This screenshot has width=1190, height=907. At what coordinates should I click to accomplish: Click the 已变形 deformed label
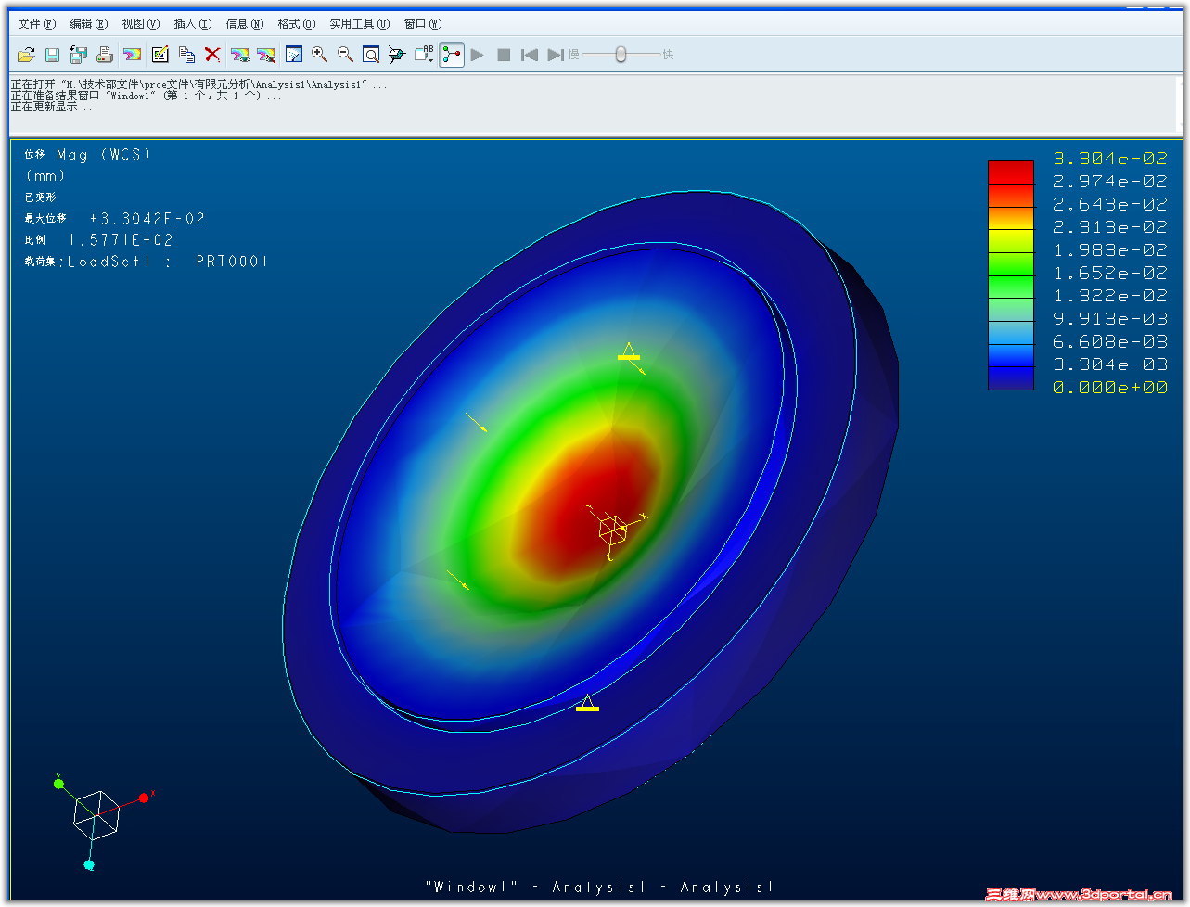[x=40, y=198]
